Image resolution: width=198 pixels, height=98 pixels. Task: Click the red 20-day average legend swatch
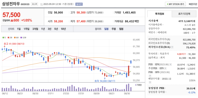8,37
